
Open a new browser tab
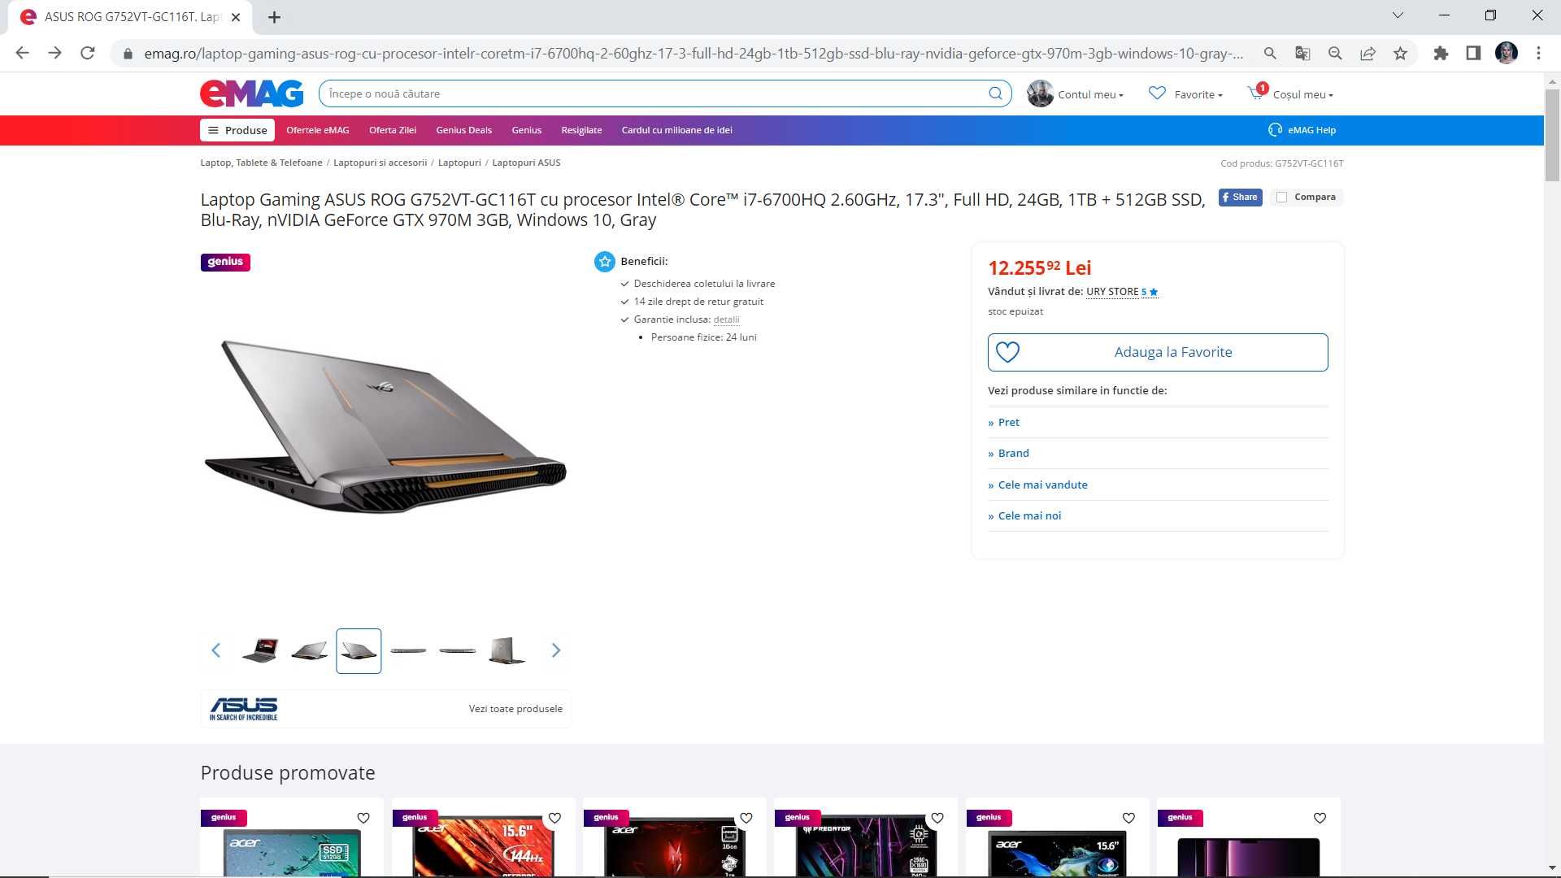click(x=275, y=17)
